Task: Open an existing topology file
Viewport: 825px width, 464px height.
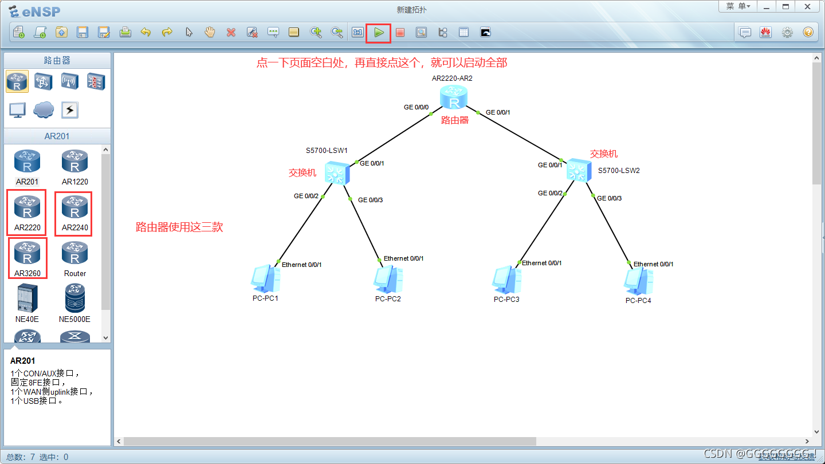Action: 61,32
